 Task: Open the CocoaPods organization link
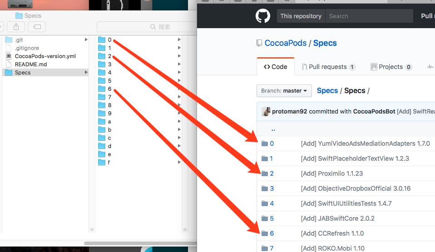tap(286, 43)
